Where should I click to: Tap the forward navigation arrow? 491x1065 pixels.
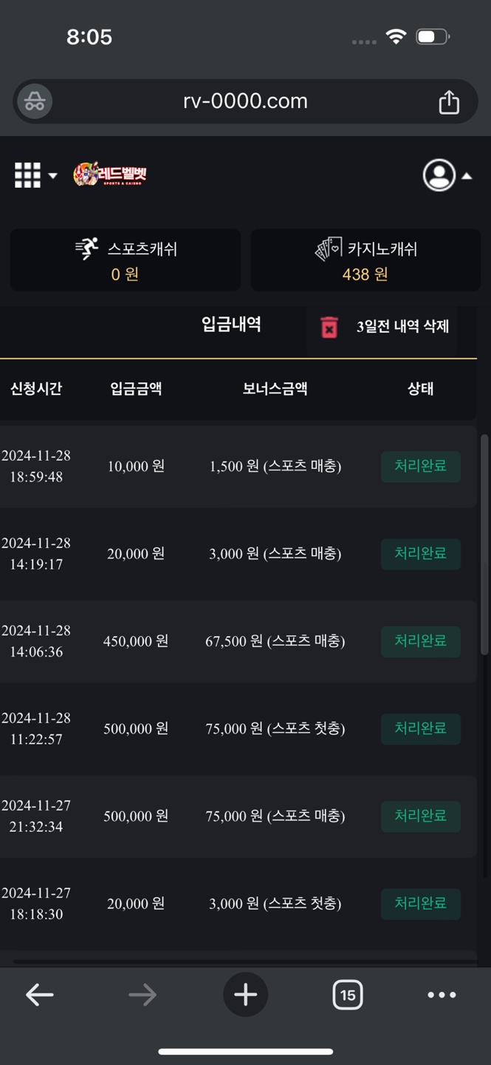coord(143,995)
